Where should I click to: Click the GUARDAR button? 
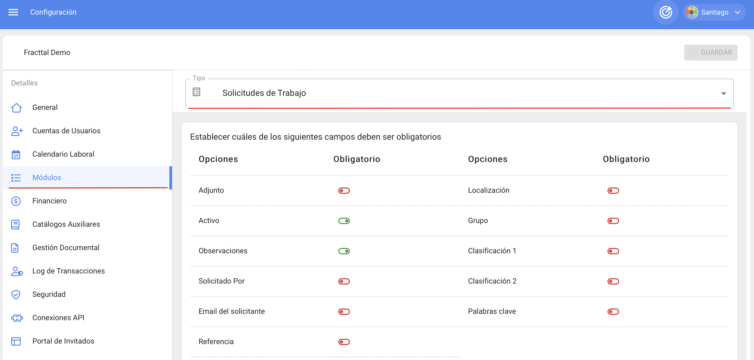tap(710, 52)
